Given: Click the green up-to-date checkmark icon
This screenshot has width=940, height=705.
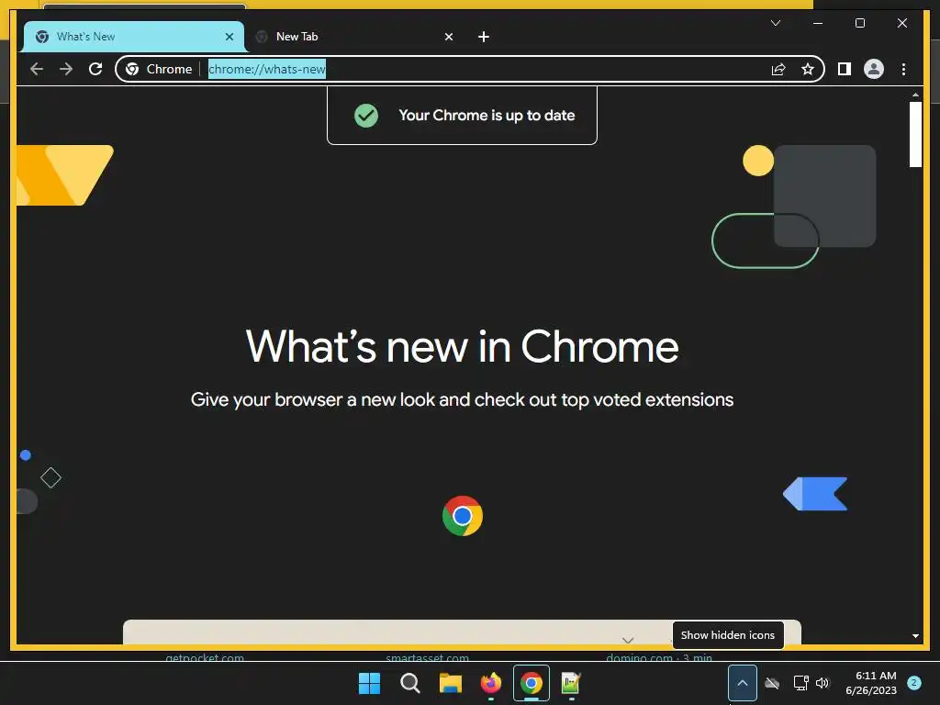Looking at the screenshot, I should (x=365, y=115).
